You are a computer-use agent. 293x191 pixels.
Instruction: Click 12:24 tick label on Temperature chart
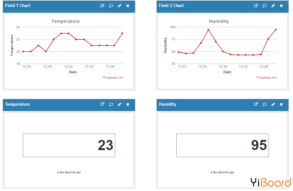coord(68,67)
